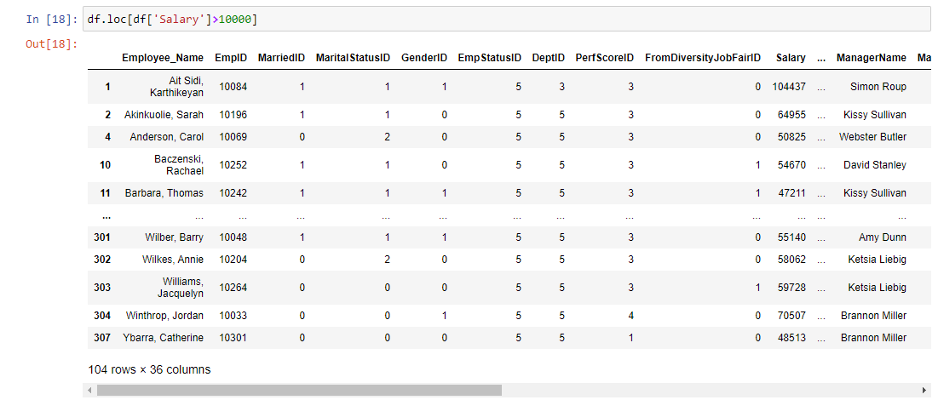Click EmpID value 10242
This screenshot has height=400, width=938.
tap(233, 193)
